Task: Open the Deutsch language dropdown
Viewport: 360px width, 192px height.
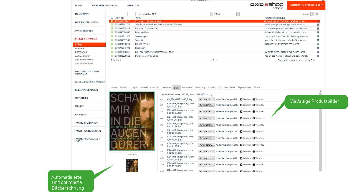Action: point(307,14)
